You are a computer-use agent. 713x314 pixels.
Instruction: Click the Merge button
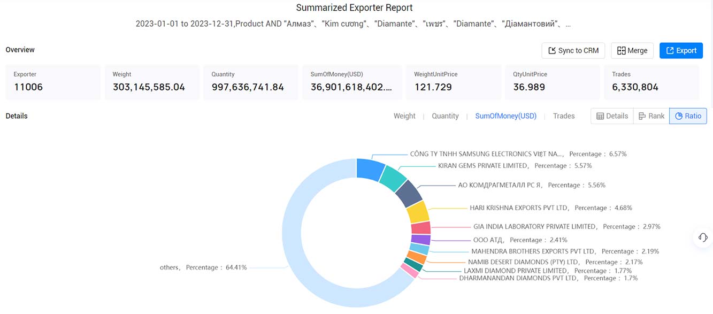tap(632, 50)
